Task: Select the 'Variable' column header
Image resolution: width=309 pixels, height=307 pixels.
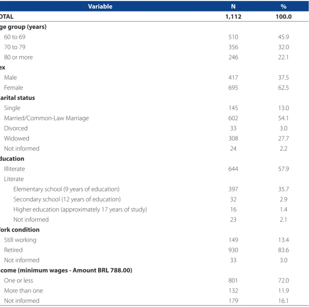Action: click(100, 7)
